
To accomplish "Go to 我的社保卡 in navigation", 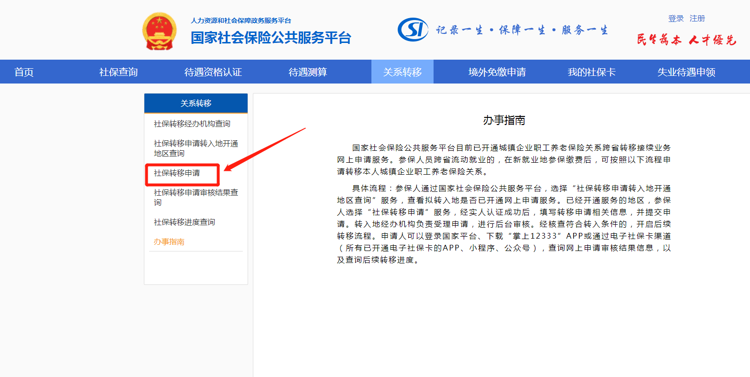I will (x=592, y=72).
